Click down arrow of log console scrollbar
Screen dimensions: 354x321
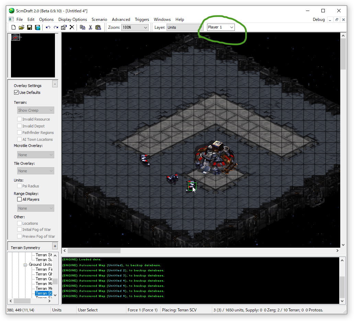342,301
